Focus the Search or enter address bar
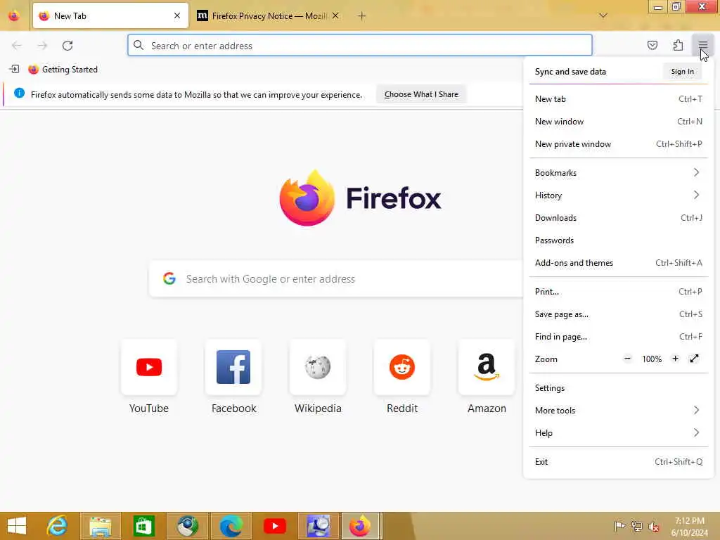 (x=360, y=46)
